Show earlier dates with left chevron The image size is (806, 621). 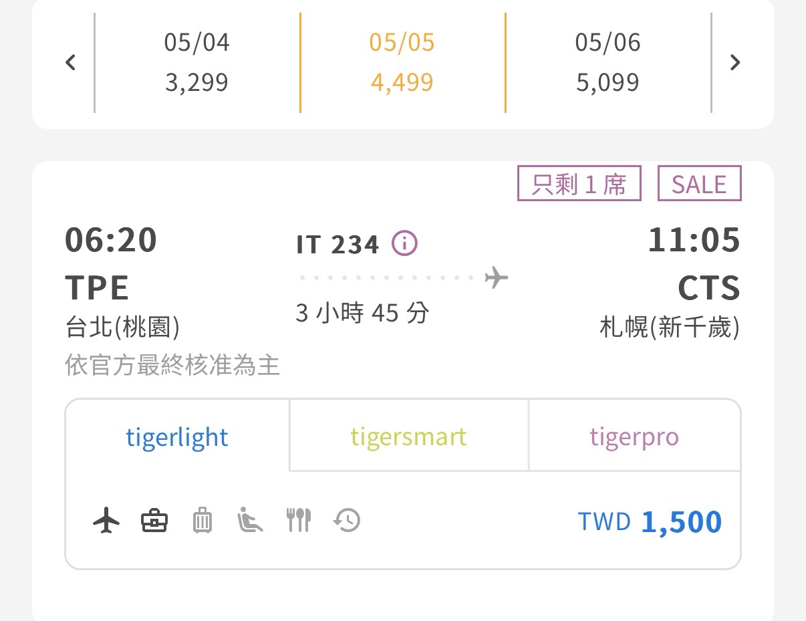(71, 63)
